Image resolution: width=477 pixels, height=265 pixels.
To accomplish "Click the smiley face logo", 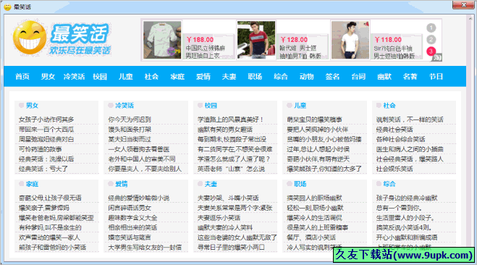I will 30,38.
